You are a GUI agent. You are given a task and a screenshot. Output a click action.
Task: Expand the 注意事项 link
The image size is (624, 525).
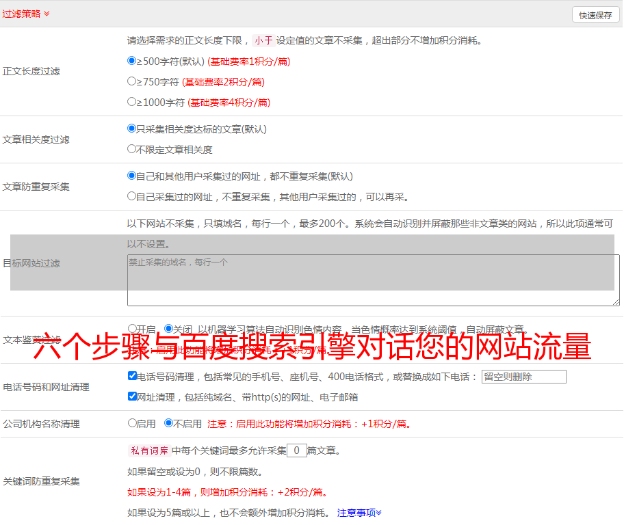(x=359, y=513)
